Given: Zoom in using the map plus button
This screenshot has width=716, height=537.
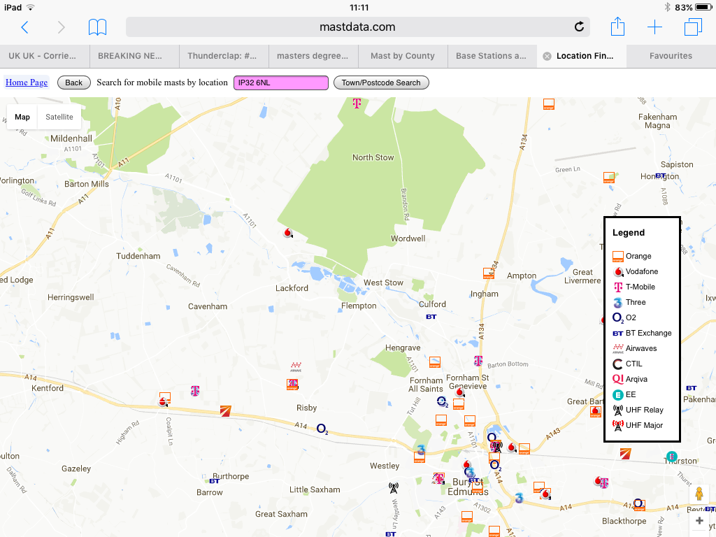Looking at the screenshot, I should point(699,521).
